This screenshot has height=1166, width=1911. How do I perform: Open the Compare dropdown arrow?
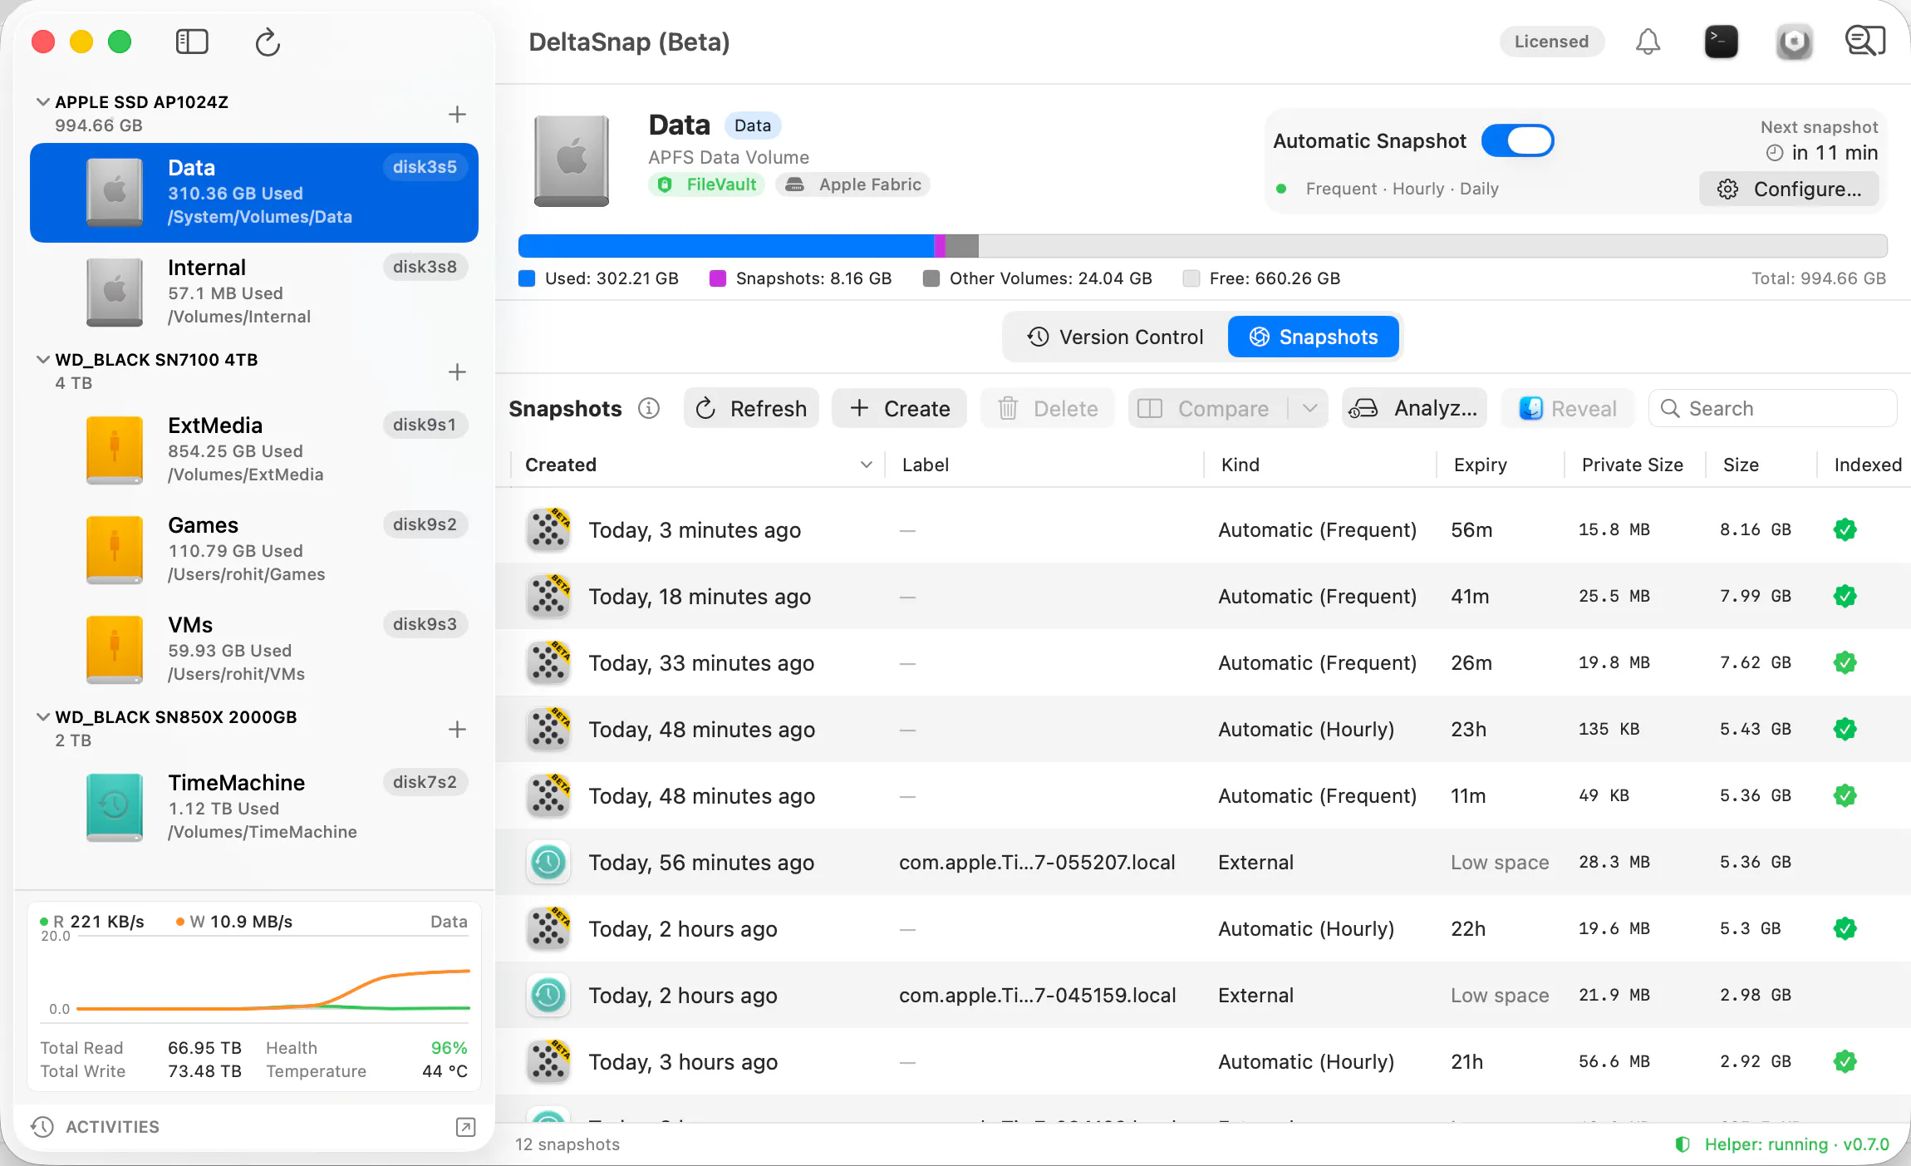[1309, 408]
